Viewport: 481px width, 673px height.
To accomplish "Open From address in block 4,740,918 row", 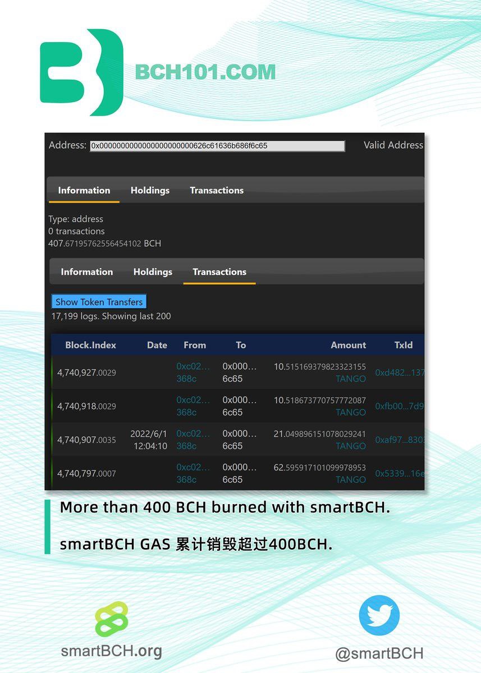I will tap(193, 406).
